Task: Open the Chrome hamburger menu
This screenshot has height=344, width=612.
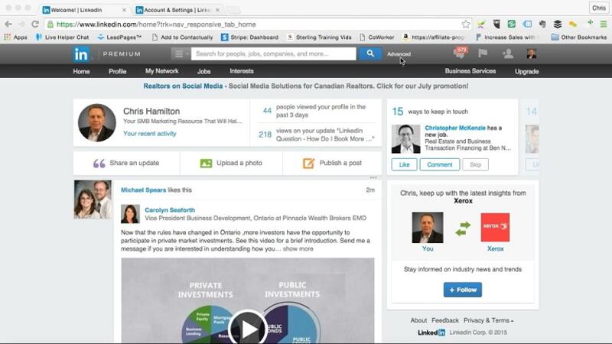Action: point(604,24)
